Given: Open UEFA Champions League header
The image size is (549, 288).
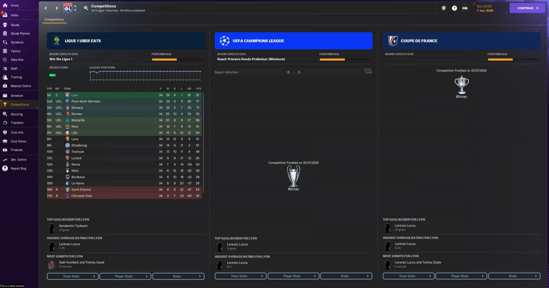Looking at the screenshot, I should tap(293, 41).
